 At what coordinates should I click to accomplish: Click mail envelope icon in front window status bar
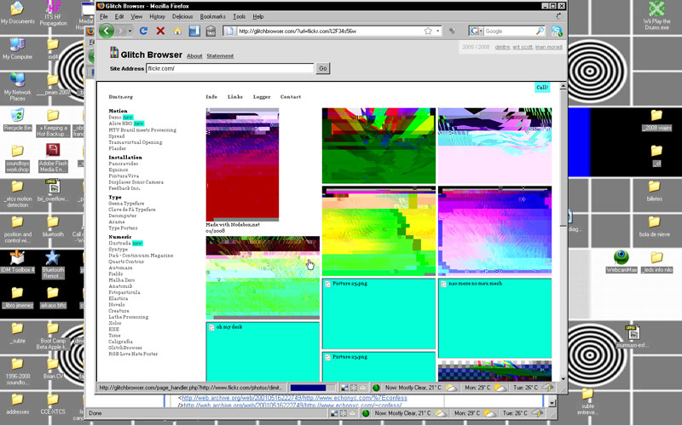pyautogui.click(x=363, y=388)
